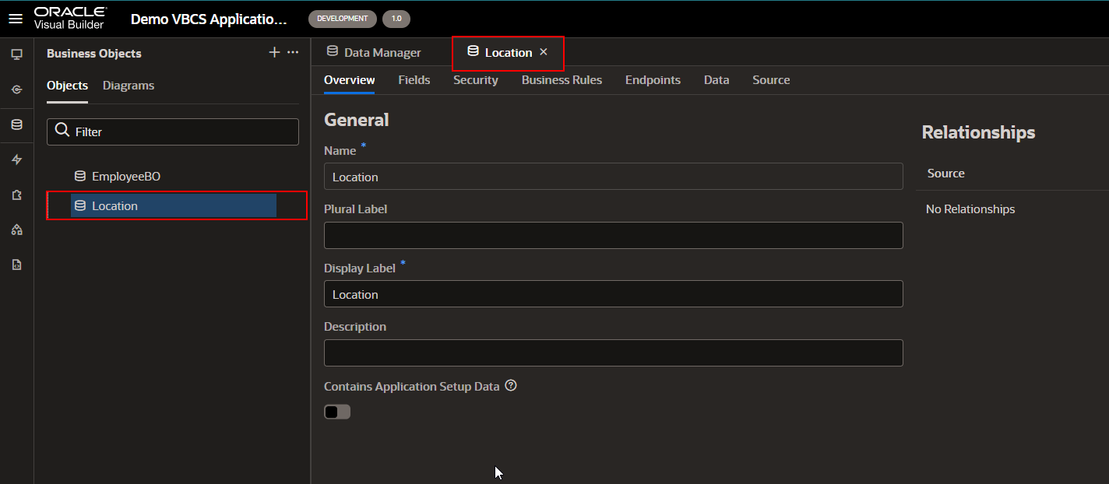Open the Fields tab
This screenshot has height=484, width=1109.
pos(414,80)
